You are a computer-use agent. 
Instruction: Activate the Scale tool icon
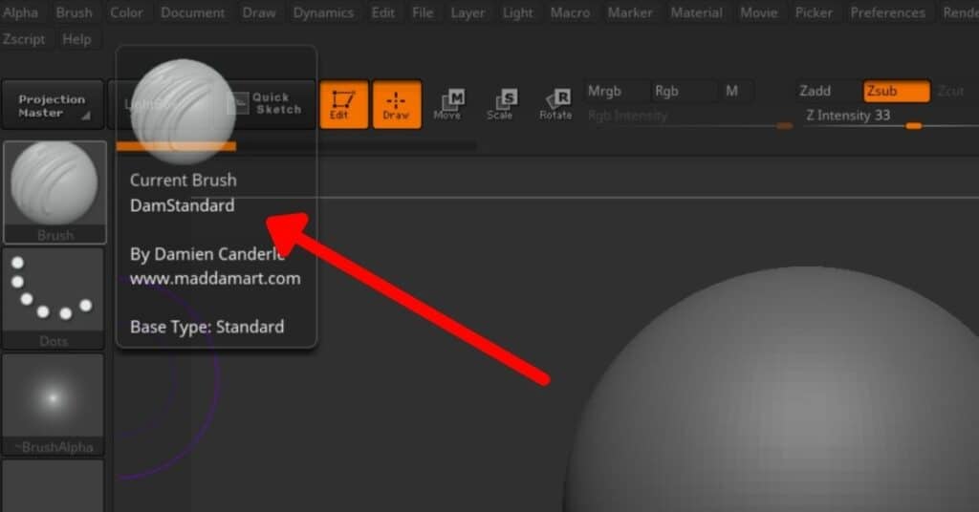(x=500, y=104)
